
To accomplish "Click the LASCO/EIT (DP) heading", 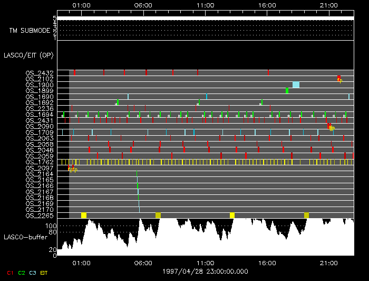I will 24,55.
